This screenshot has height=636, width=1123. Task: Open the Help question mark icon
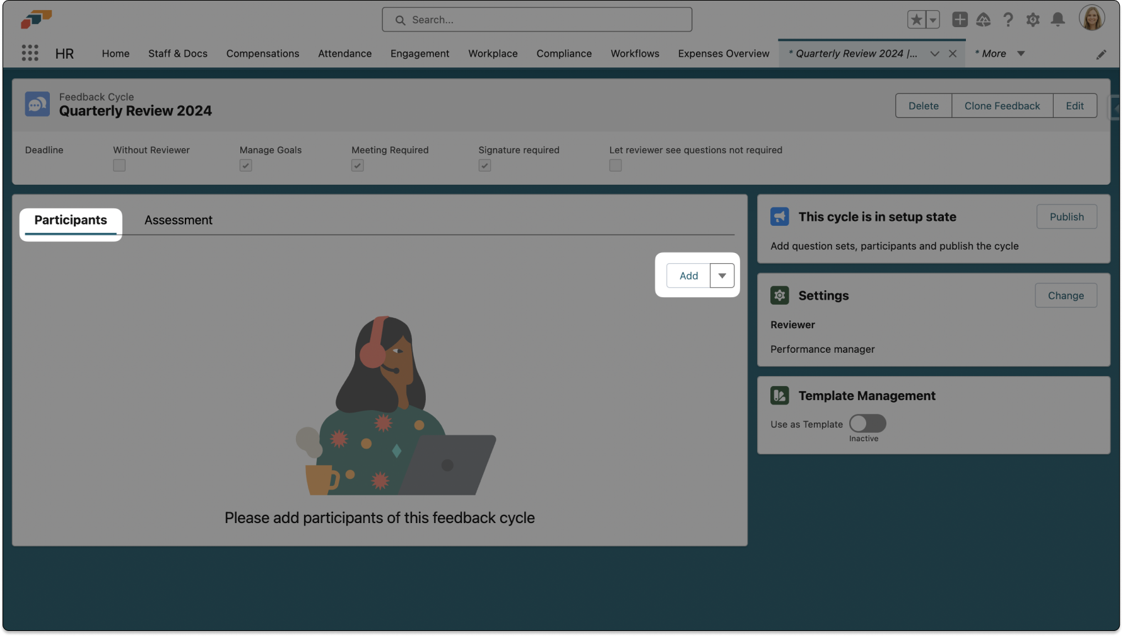(x=1008, y=20)
